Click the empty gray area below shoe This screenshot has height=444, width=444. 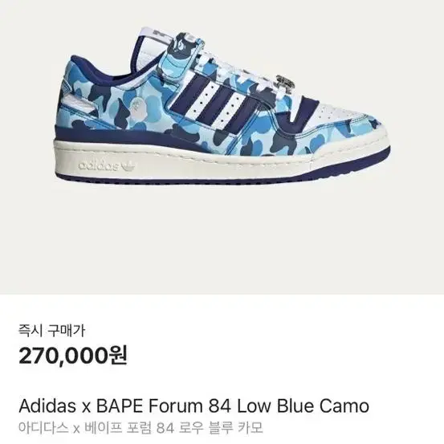[222, 241]
